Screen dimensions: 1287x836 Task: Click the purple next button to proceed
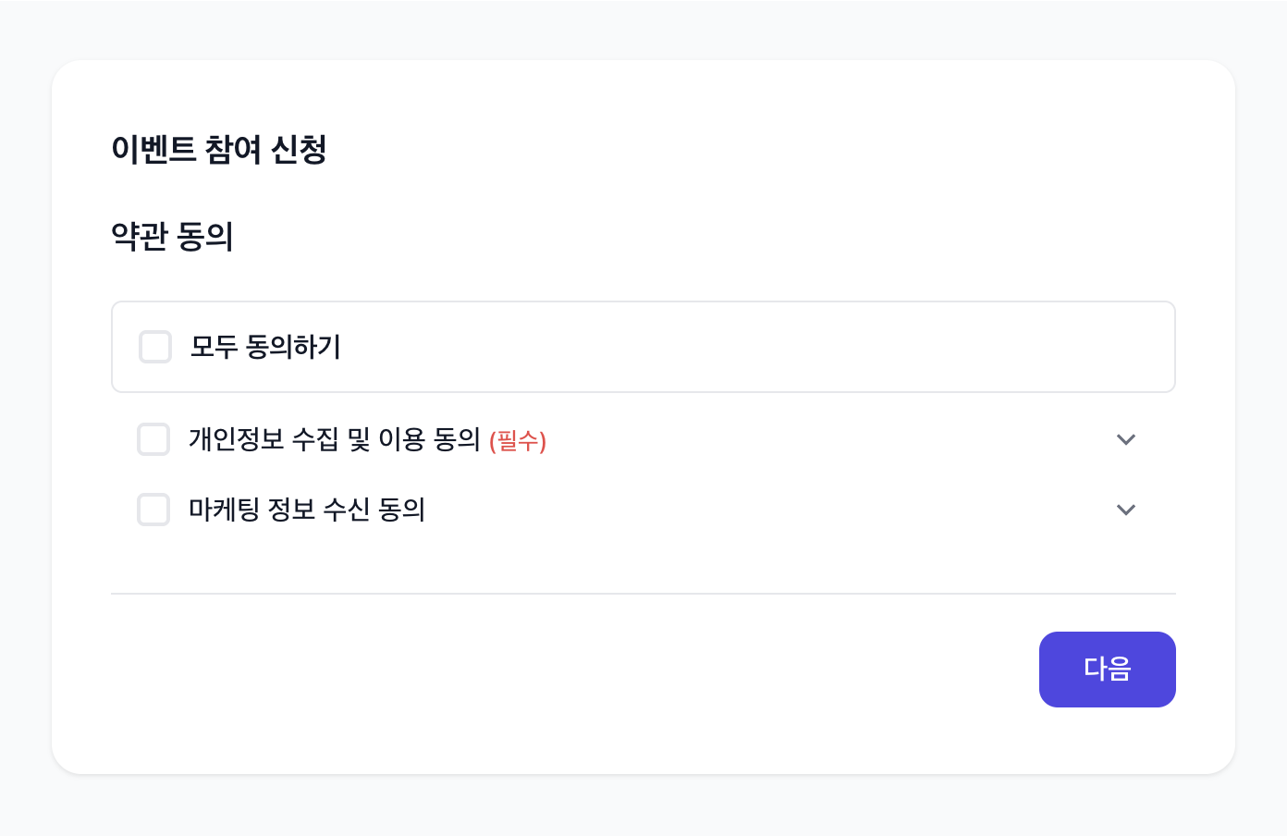click(x=1107, y=670)
